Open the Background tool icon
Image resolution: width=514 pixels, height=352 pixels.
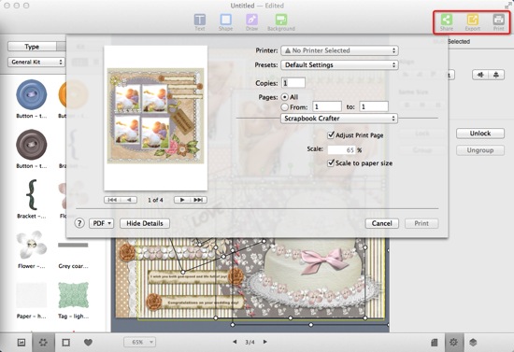[x=281, y=20]
